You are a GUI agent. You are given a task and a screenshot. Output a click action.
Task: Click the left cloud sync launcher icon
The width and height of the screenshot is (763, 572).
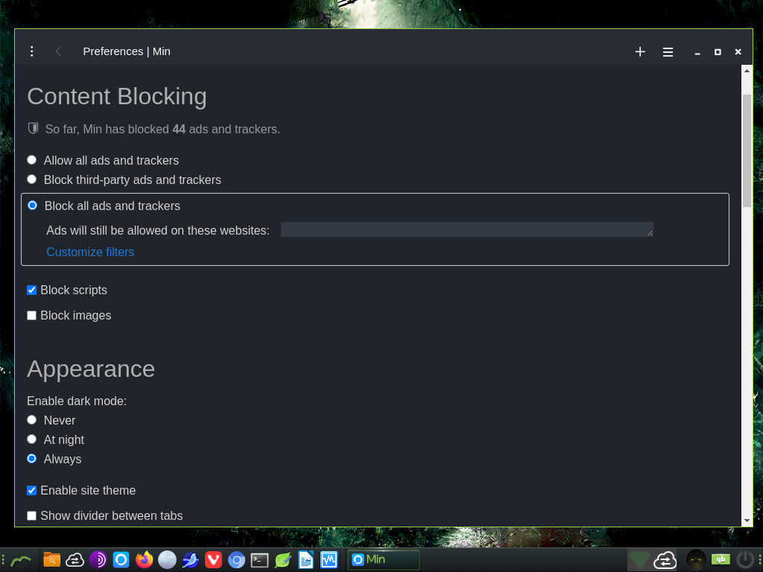pyautogui.click(x=75, y=560)
